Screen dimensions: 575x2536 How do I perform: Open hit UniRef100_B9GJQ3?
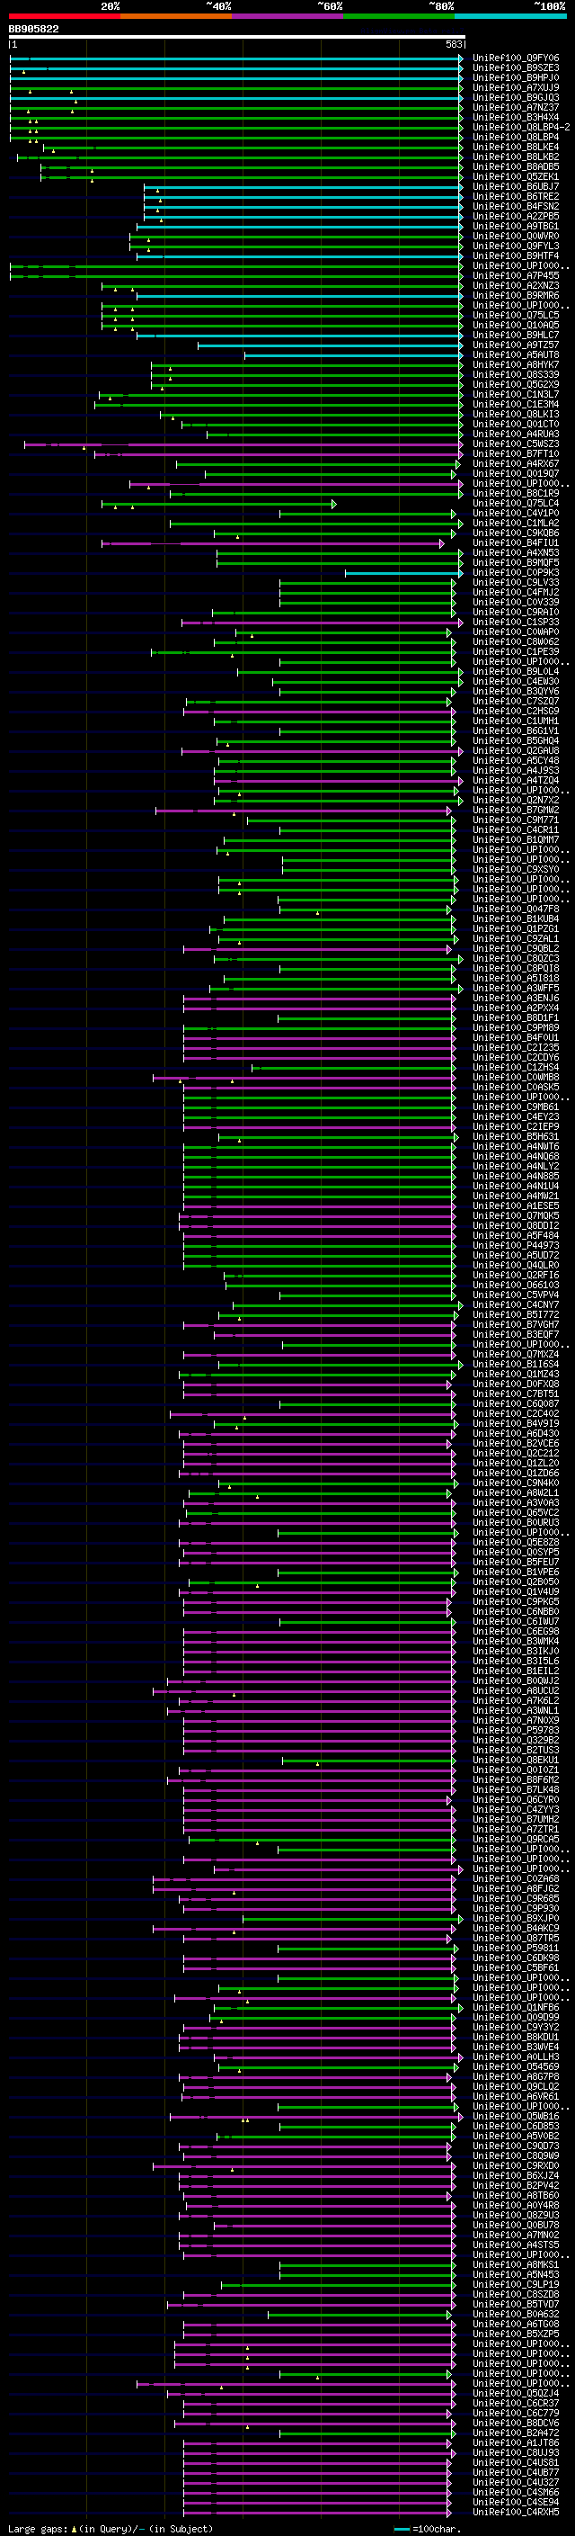coord(515,97)
